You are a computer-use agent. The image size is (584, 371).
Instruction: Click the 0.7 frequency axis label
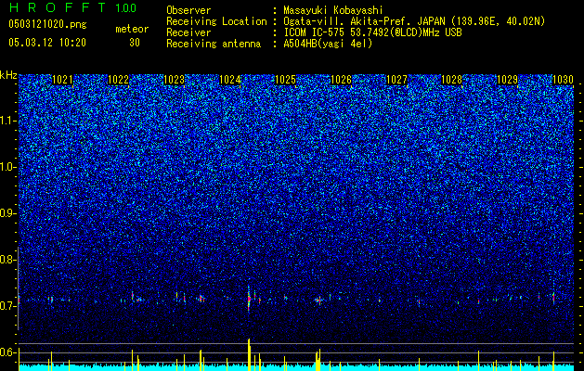click(7, 306)
